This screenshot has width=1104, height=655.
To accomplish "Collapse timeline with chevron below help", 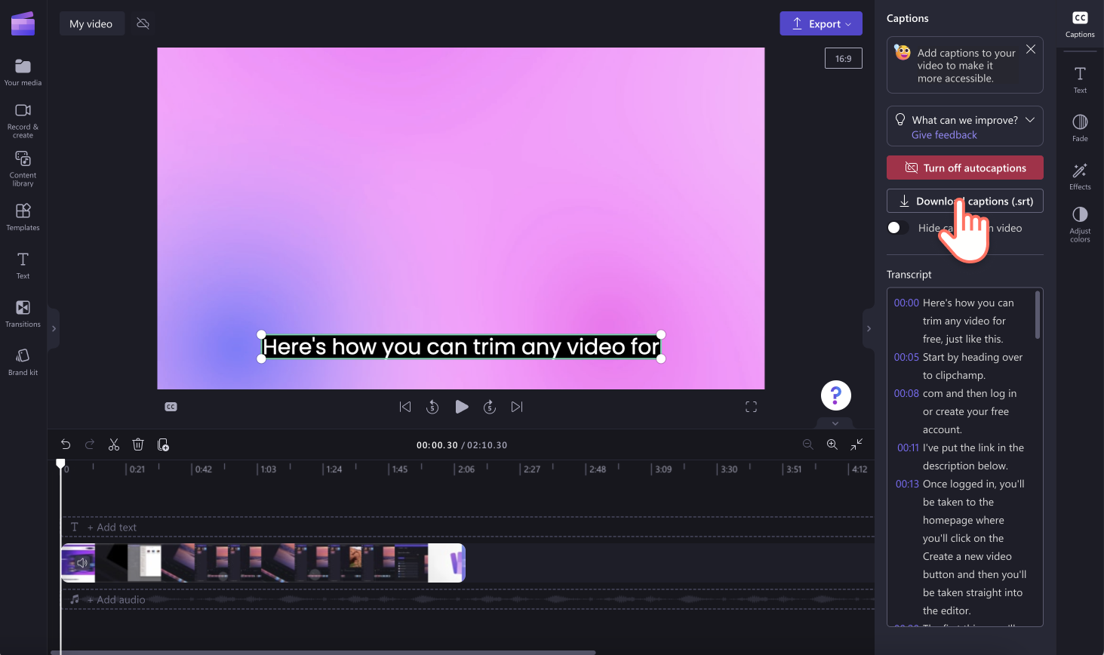I will pos(835,423).
